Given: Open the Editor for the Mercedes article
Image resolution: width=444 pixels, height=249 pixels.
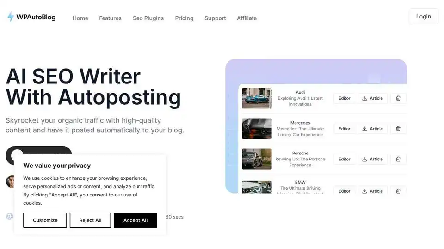Looking at the screenshot, I should click(344, 129).
